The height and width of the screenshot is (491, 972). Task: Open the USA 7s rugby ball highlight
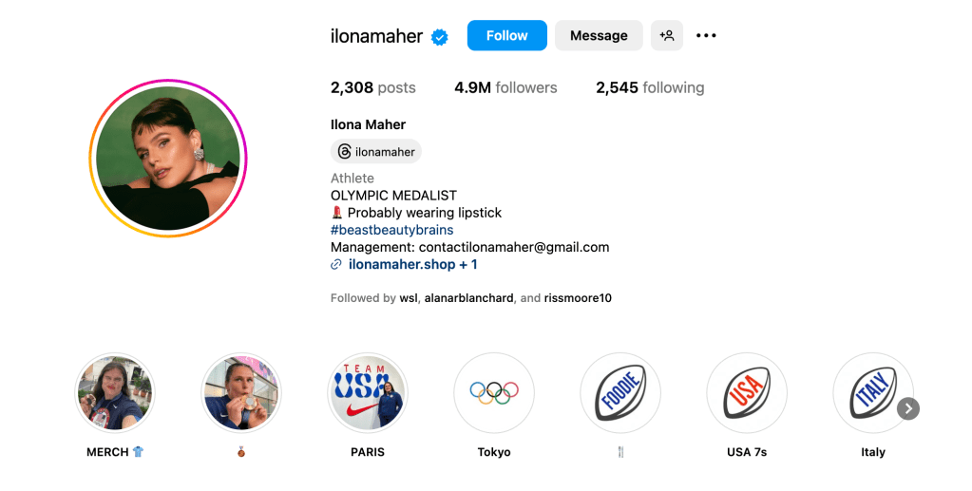(747, 392)
